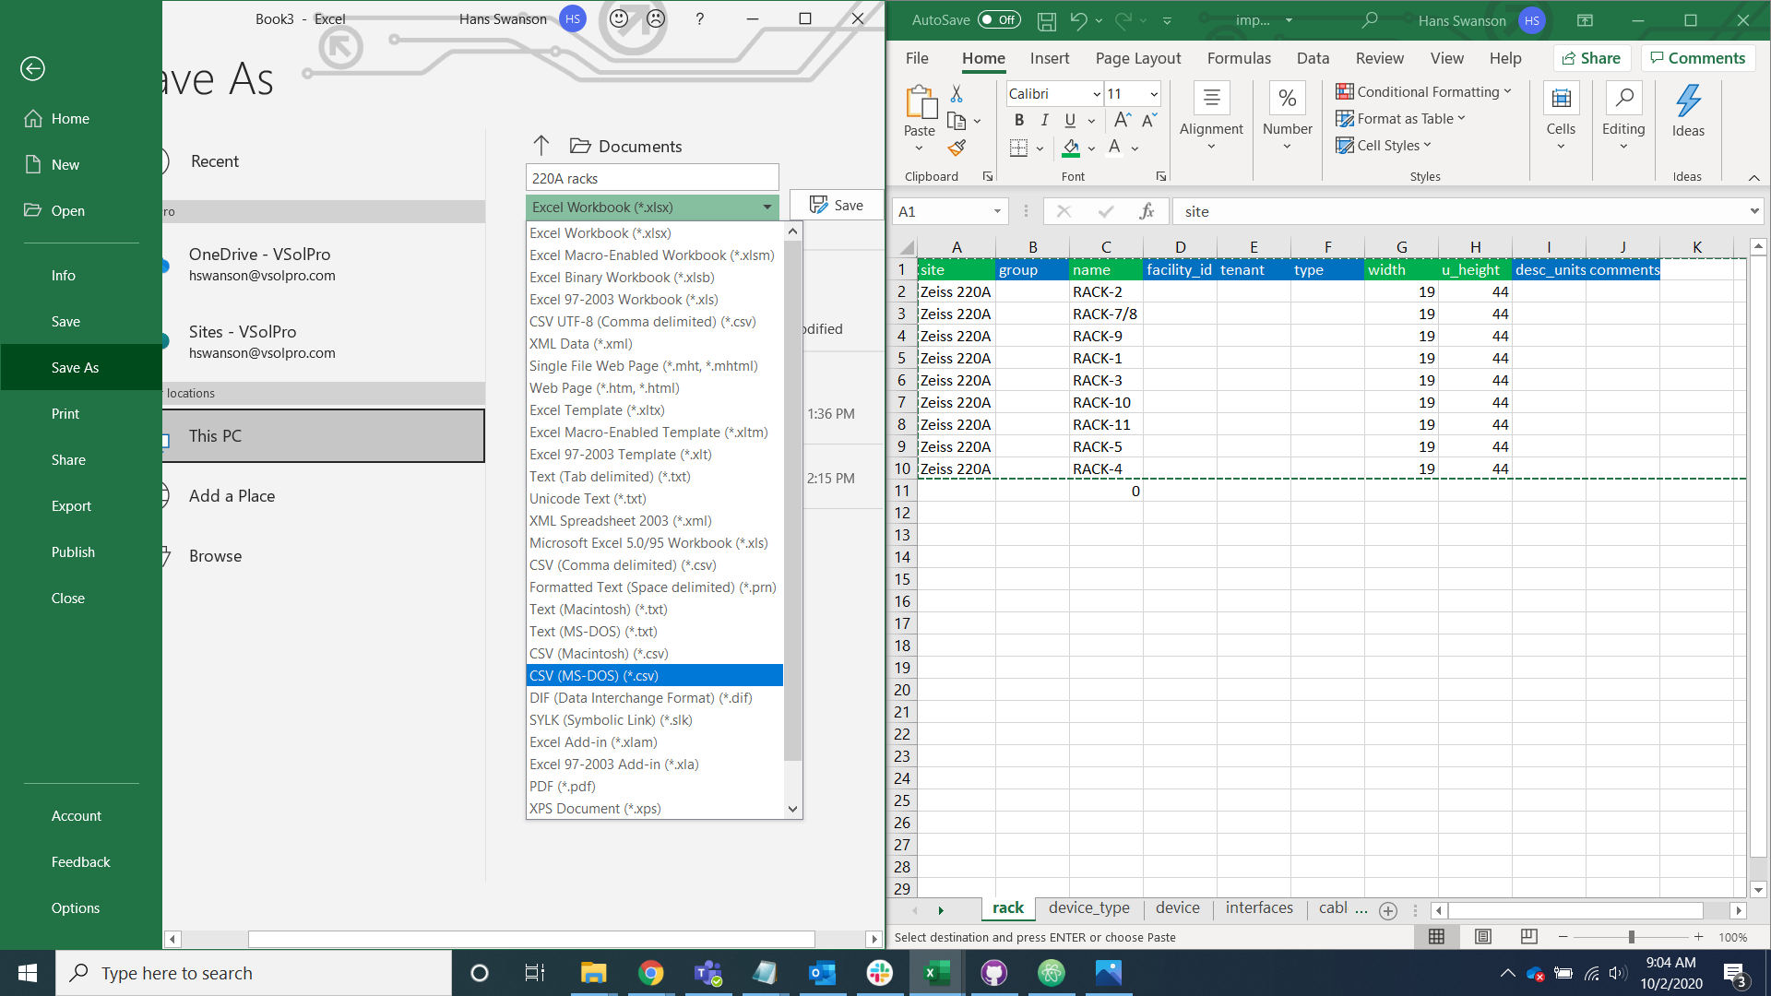
Task: Click the font color swatch button
Action: click(1114, 148)
